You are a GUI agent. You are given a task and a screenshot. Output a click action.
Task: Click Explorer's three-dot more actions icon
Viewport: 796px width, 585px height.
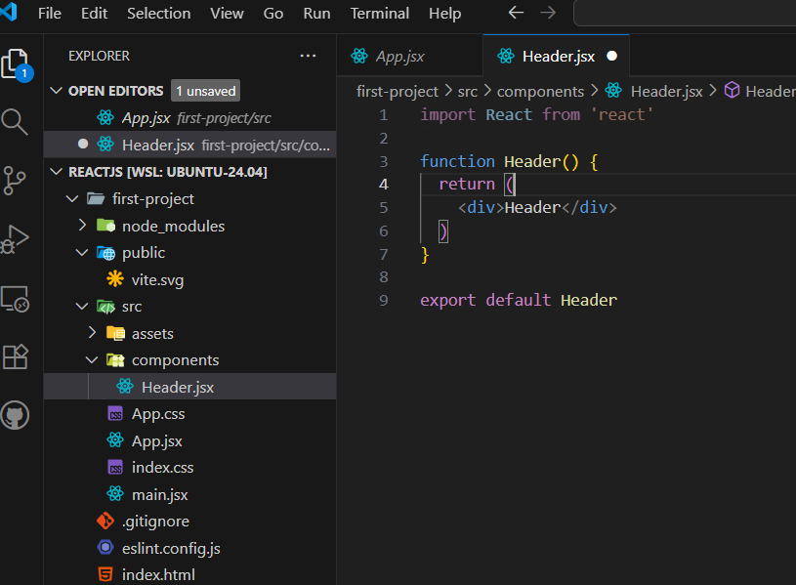(x=309, y=57)
